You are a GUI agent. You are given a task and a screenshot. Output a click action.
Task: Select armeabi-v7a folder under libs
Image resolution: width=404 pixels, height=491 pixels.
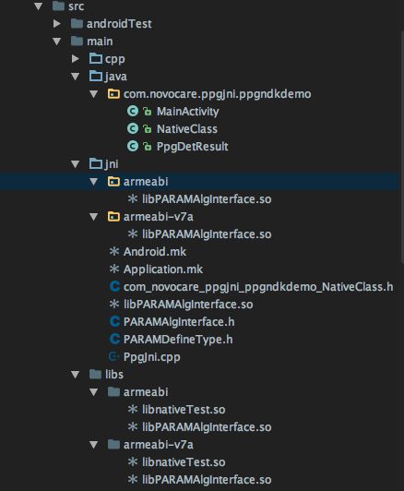[x=159, y=444]
